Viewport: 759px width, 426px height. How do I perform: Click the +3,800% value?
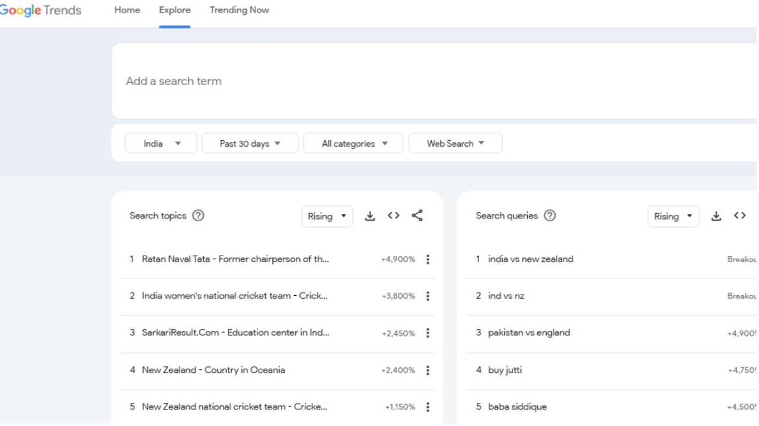point(398,296)
